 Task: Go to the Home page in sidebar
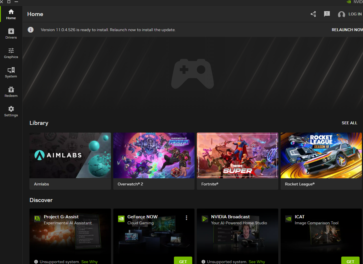click(x=11, y=14)
